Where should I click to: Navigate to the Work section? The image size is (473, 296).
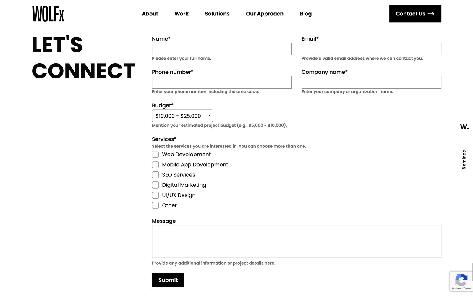tap(181, 14)
